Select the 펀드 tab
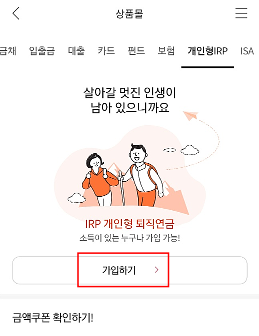The height and width of the screenshot is (336, 259). click(x=136, y=51)
